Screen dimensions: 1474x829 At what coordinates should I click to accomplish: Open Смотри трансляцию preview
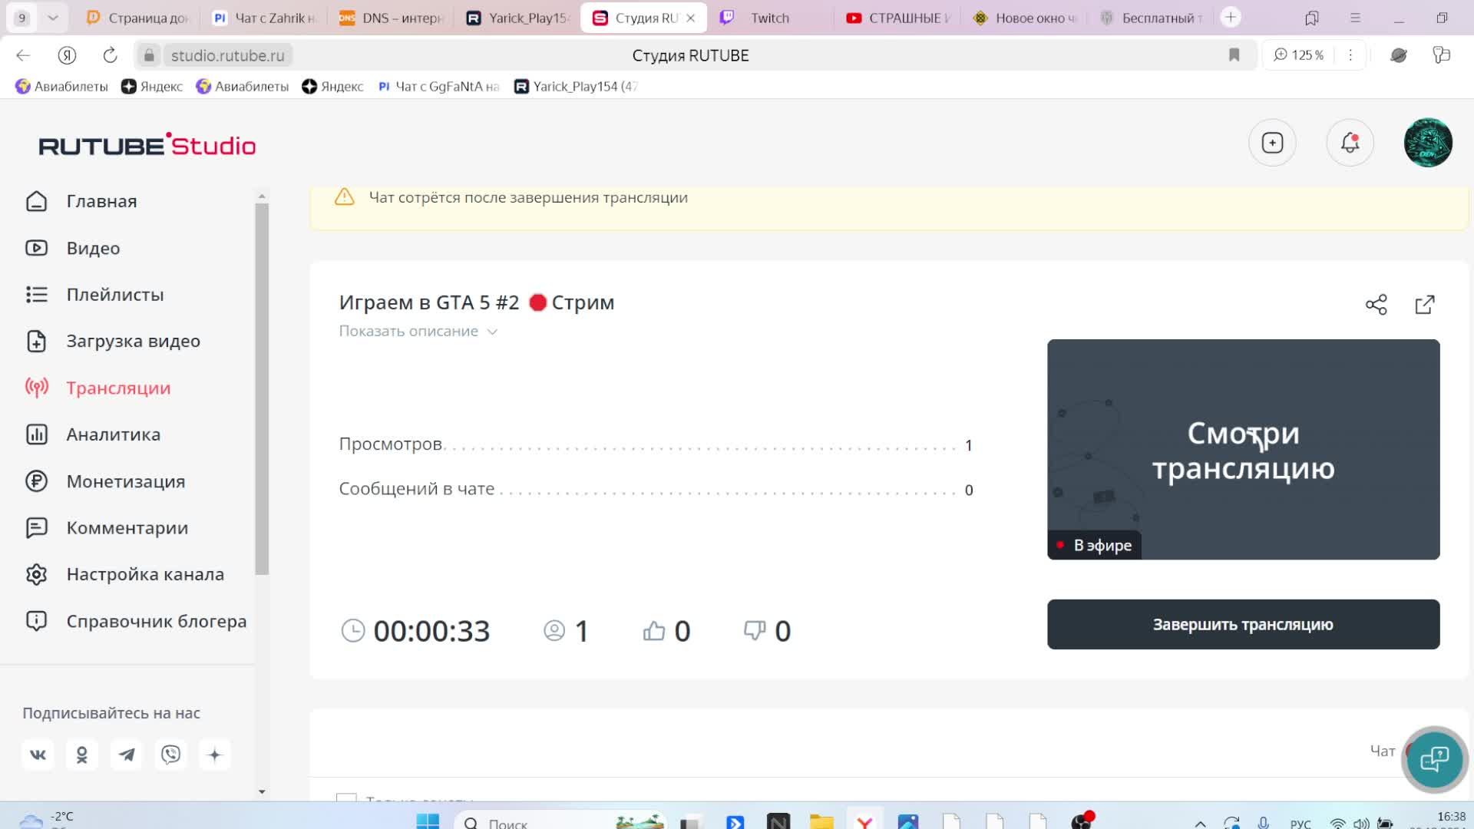[1243, 449]
